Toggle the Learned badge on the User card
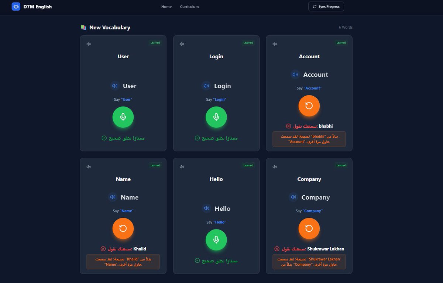This screenshot has width=443, height=283. click(155, 42)
